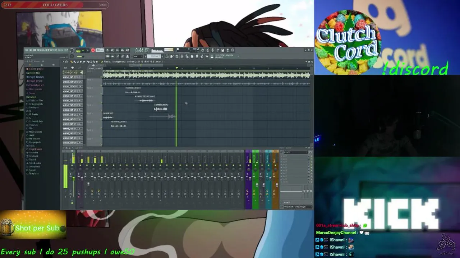
Task: Expand the Current project browser item
Action: [34, 69]
